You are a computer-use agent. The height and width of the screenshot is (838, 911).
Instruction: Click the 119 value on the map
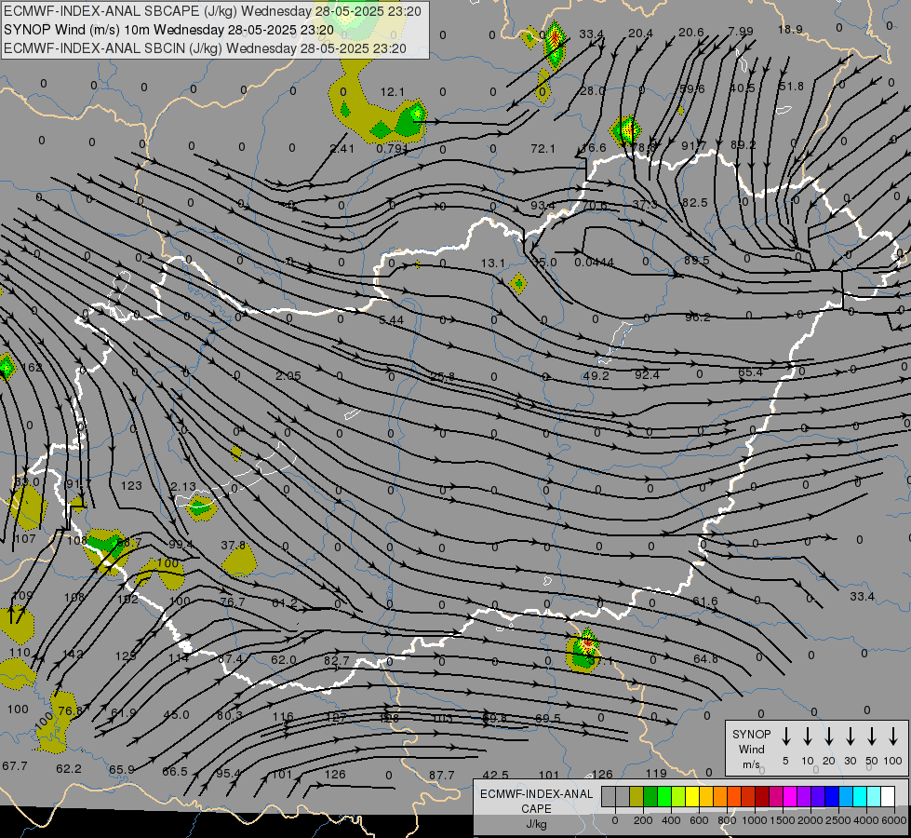pyautogui.click(x=656, y=774)
